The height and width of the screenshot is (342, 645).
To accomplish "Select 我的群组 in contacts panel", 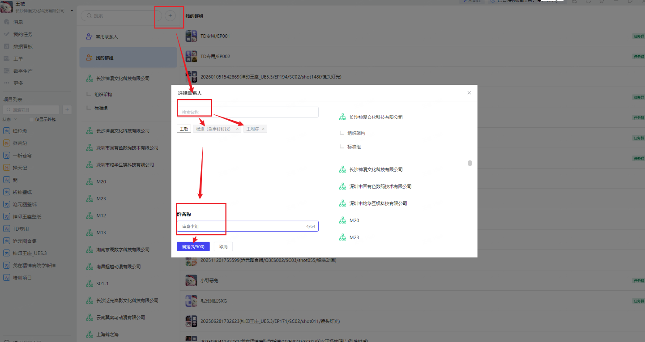I will tap(128, 58).
